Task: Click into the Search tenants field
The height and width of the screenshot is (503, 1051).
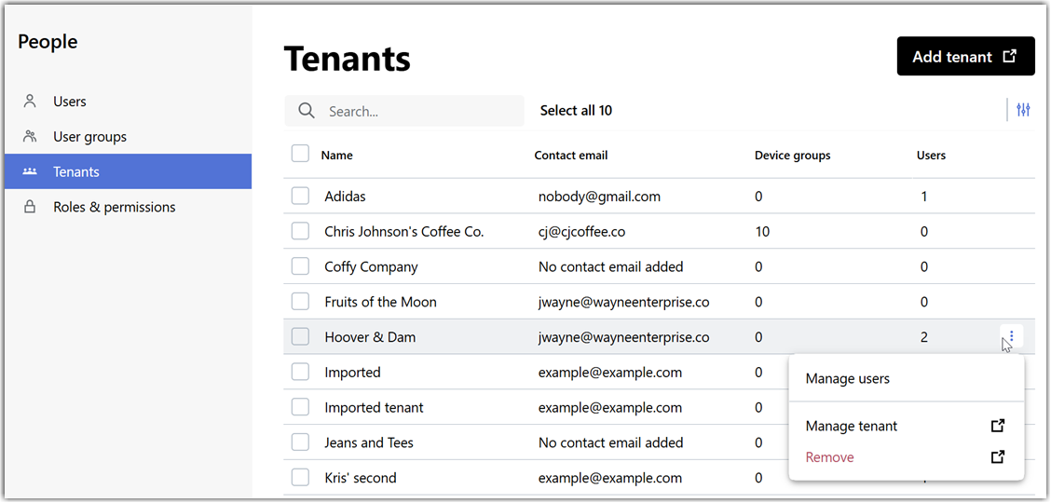Action: coord(419,111)
